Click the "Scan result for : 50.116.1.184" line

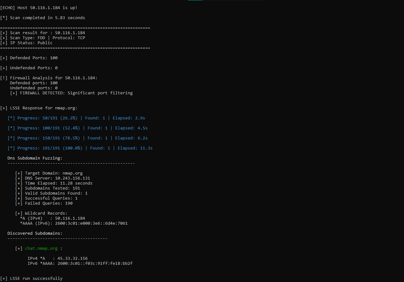tap(43, 33)
